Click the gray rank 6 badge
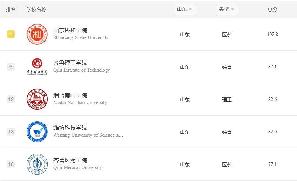Screen dimensions: 297x181 coord(11,67)
